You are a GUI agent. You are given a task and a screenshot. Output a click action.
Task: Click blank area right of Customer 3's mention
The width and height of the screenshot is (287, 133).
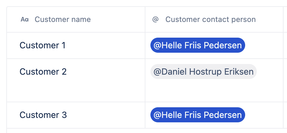(x=264, y=115)
